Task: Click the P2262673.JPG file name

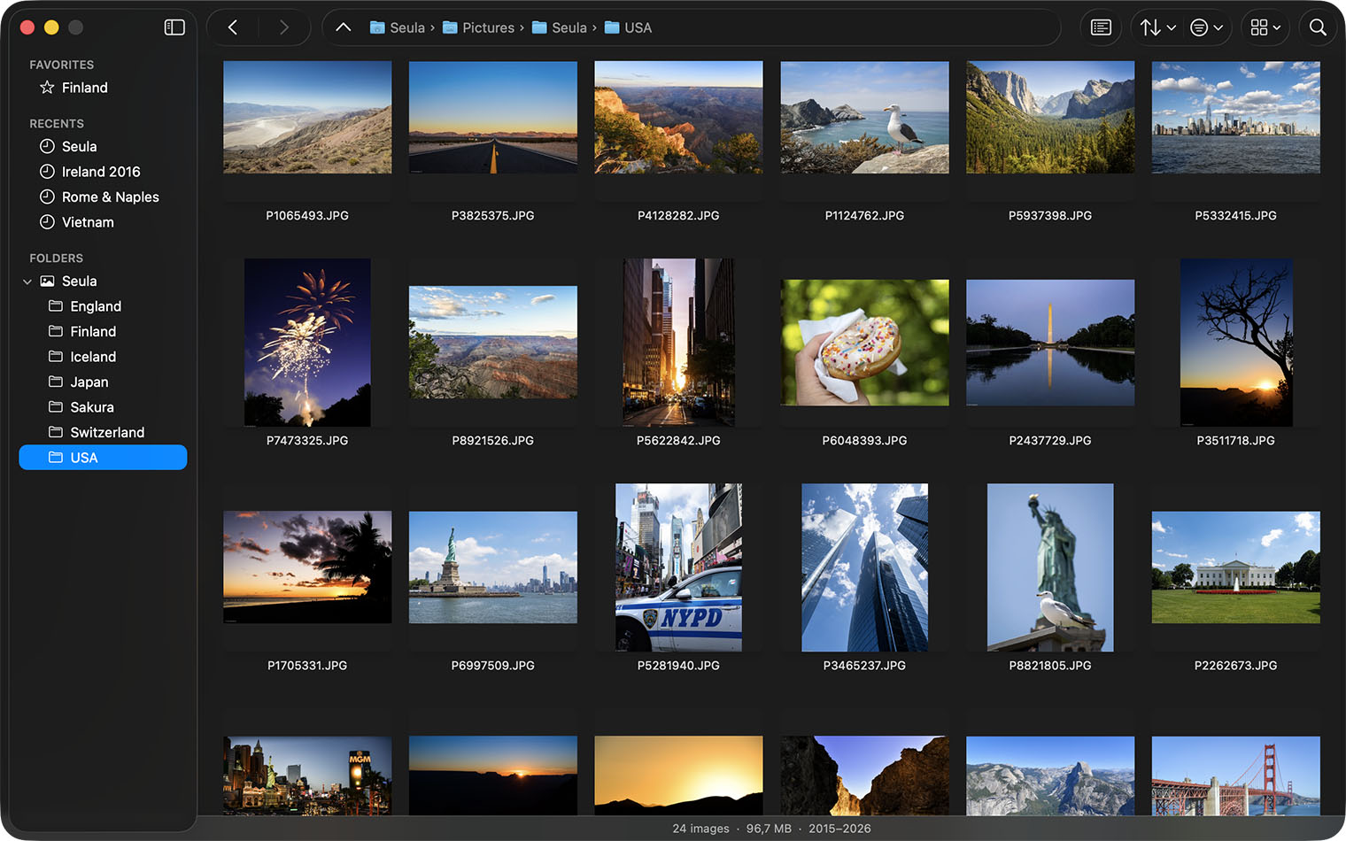Action: point(1236,665)
